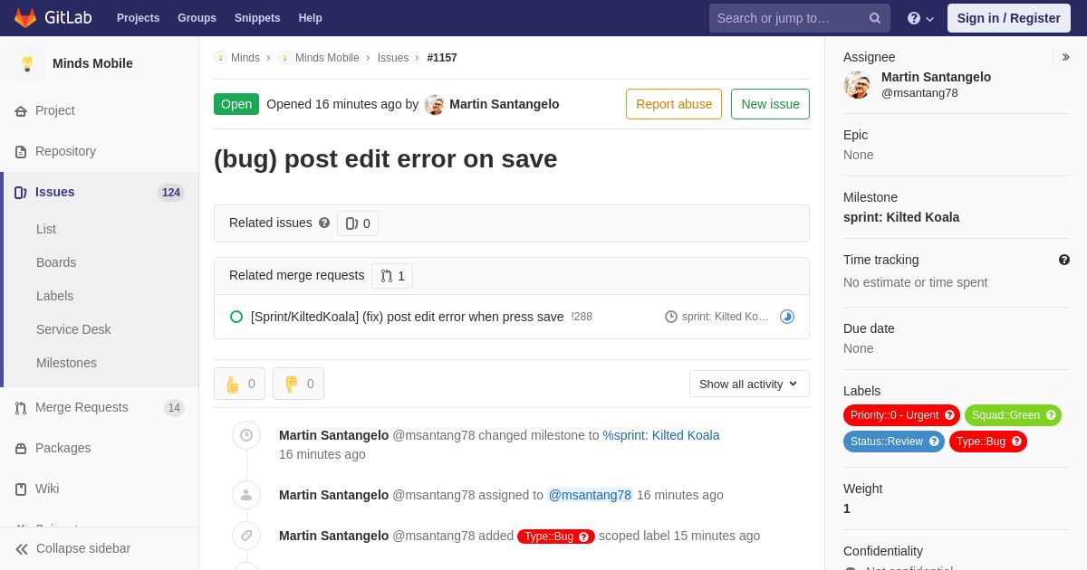Viewport: 1087px width, 570px height.
Task: Open the Projects menu in top bar
Action: (x=138, y=18)
